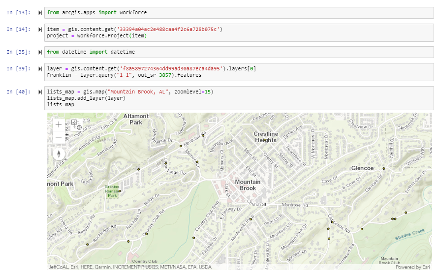Image resolution: width=438 pixels, height=275 pixels.
Task: Click the feature point at Erskine Ramsay Park
Action: coord(120,191)
